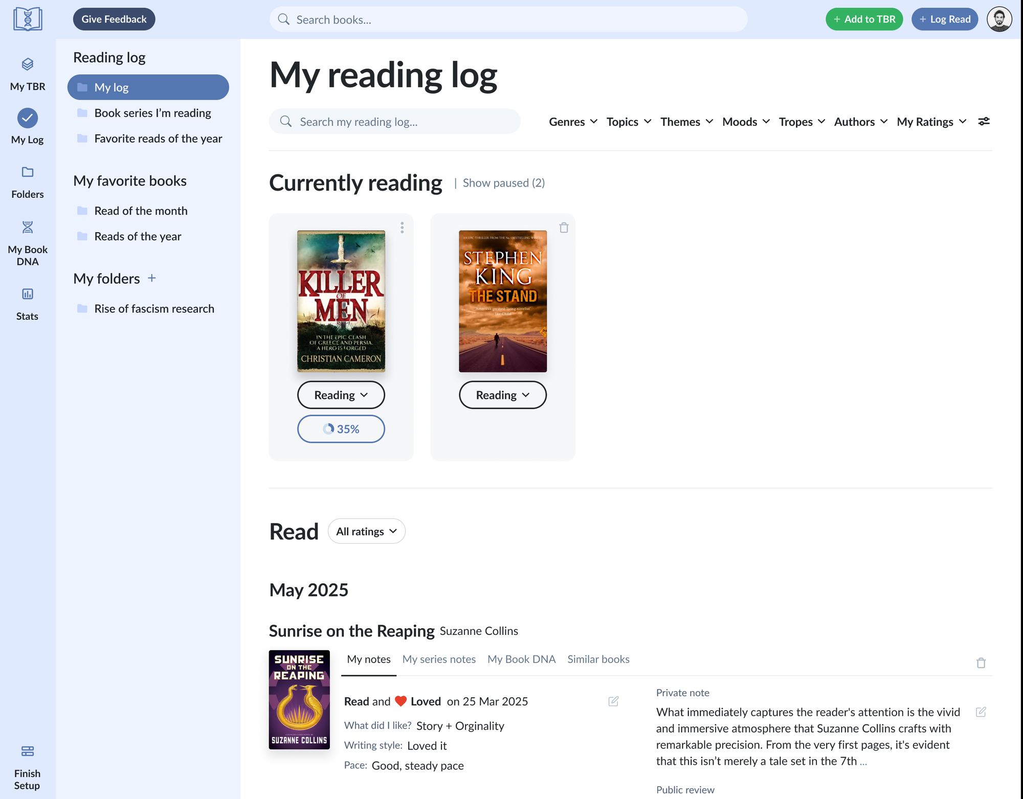This screenshot has height=799, width=1023.
Task: Open Finish Setup in the sidebar
Action: pyautogui.click(x=28, y=768)
